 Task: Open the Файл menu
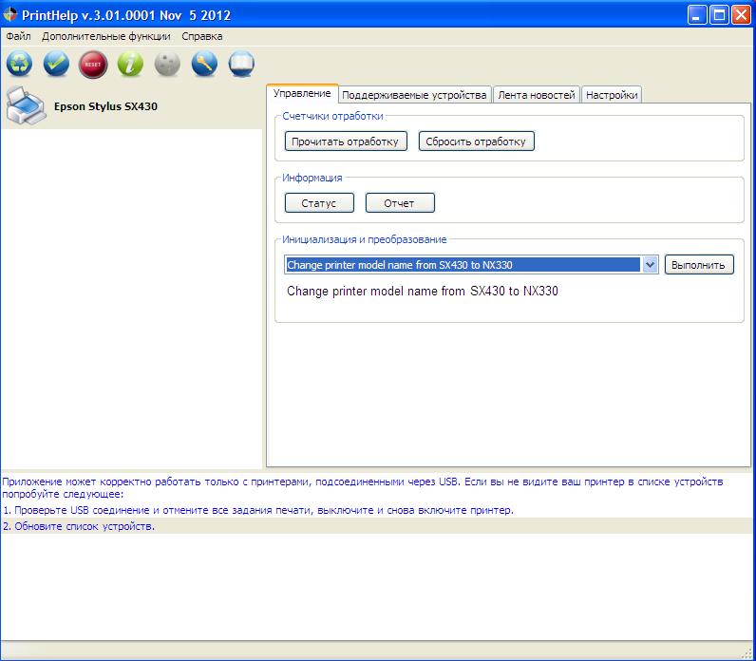pyautogui.click(x=18, y=36)
